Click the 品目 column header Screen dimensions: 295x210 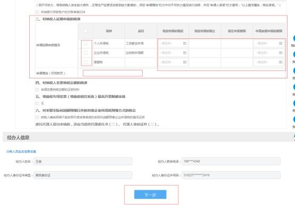click(141, 31)
